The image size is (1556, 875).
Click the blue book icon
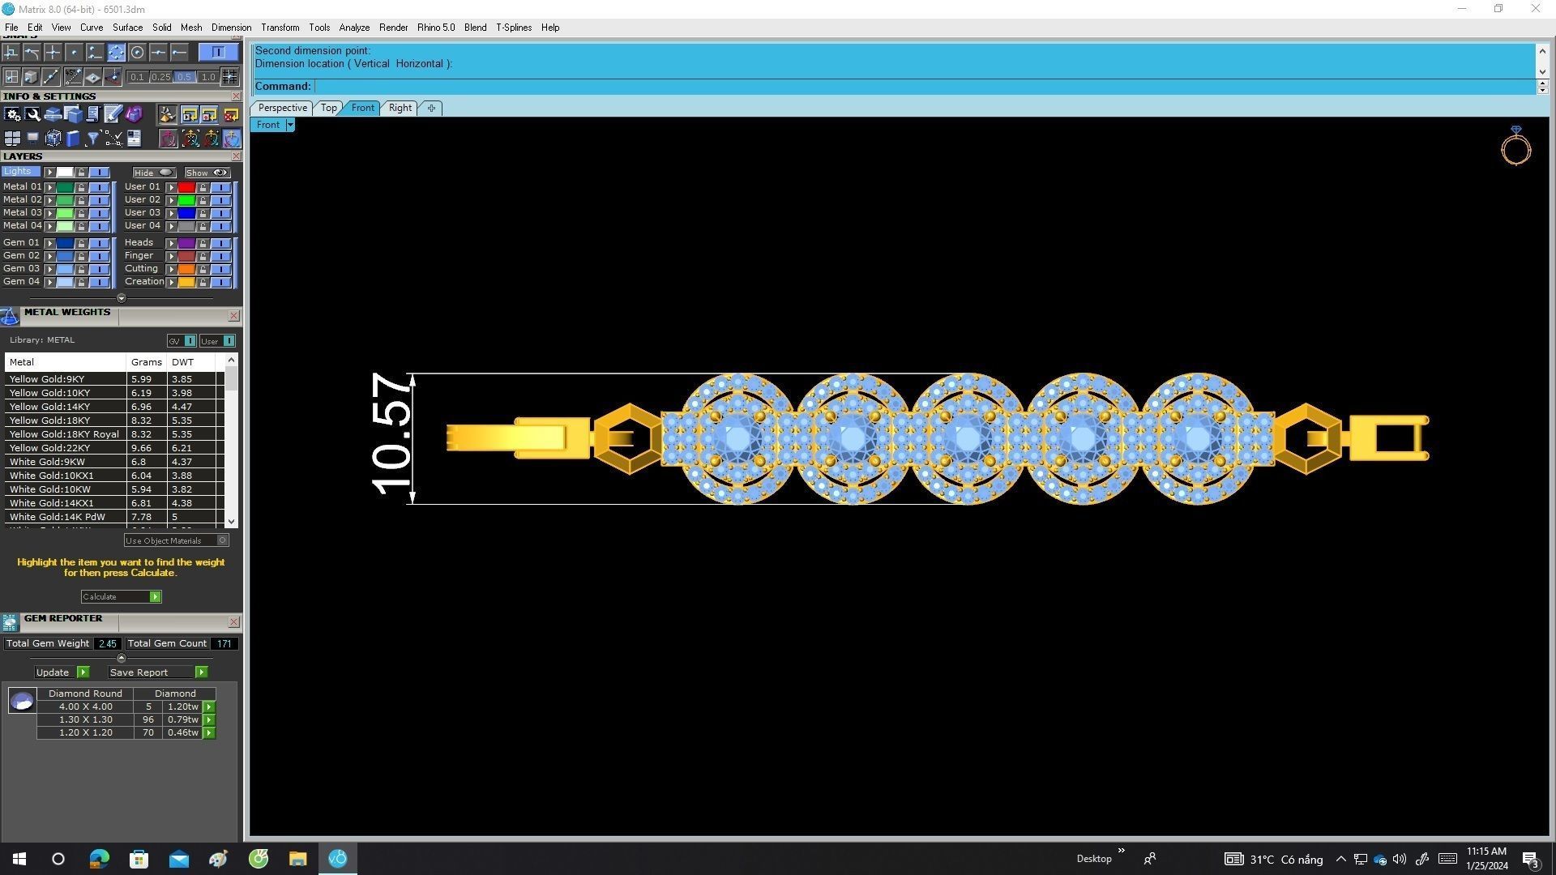tap(73, 139)
